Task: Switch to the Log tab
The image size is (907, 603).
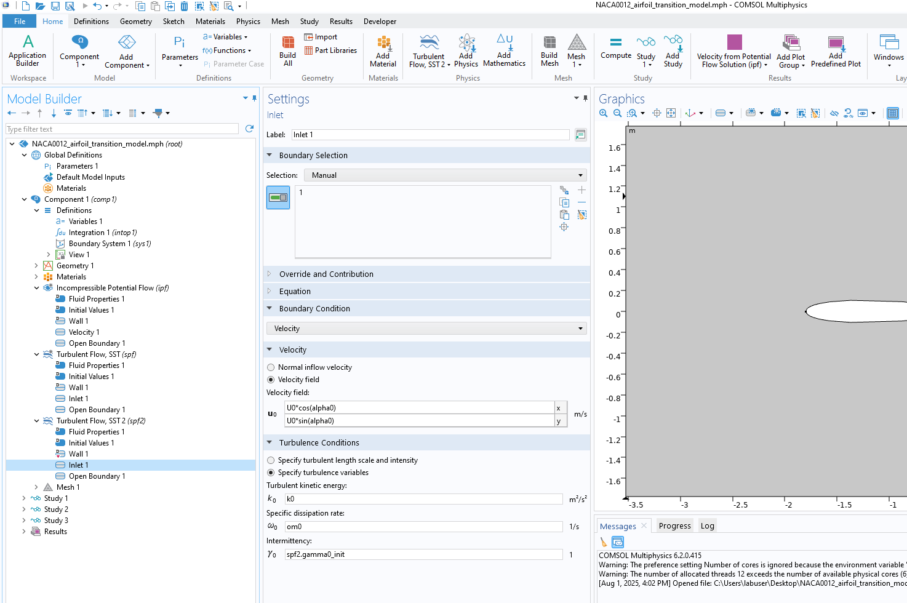Action: click(707, 526)
